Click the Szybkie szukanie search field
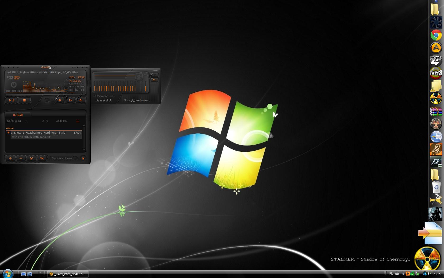The width and height of the screenshot is (444, 278). (x=62, y=158)
